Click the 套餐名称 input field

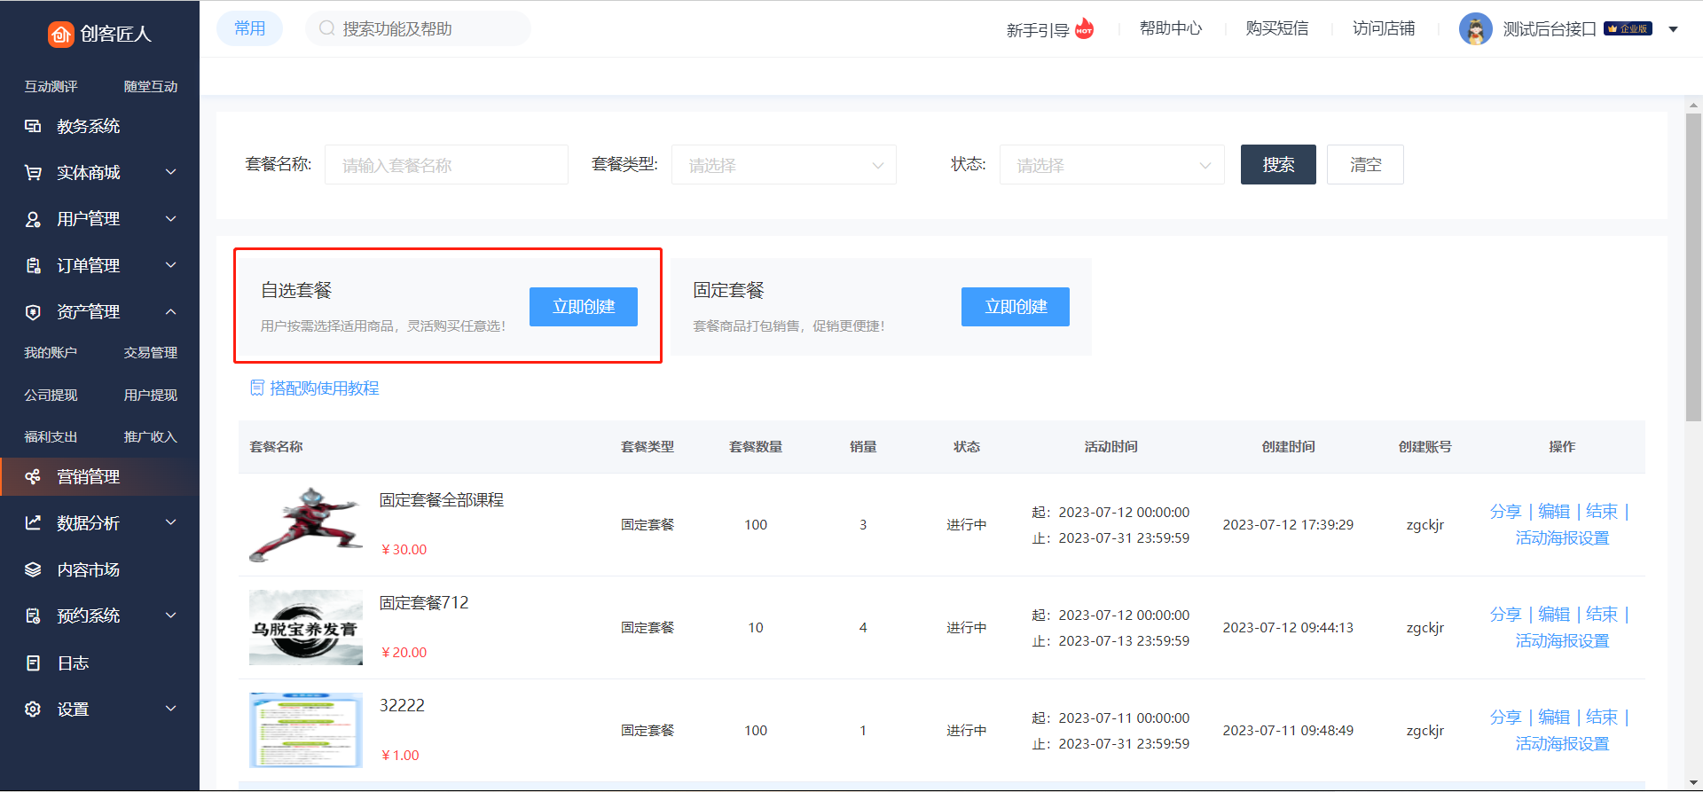[446, 165]
